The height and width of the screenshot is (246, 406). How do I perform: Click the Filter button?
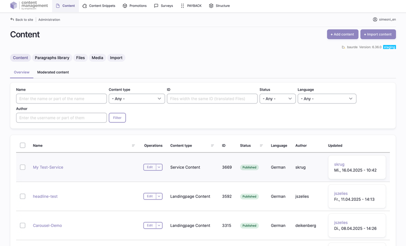tap(117, 118)
